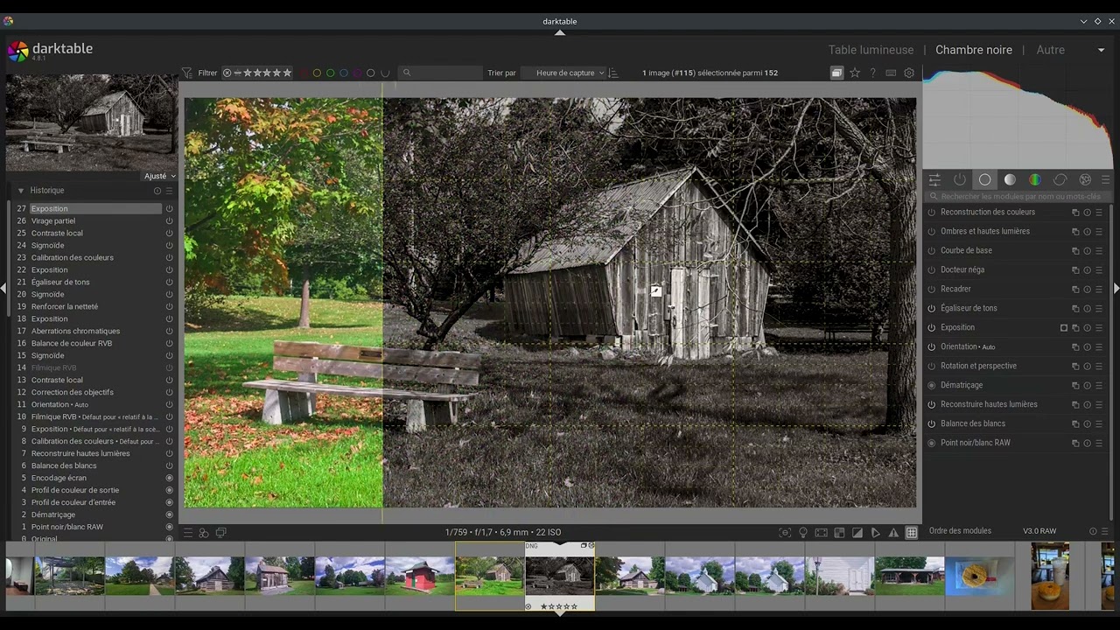Collapse the Historique panel

[20, 190]
